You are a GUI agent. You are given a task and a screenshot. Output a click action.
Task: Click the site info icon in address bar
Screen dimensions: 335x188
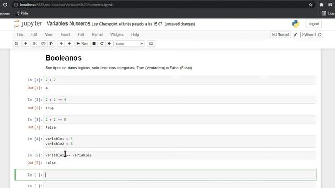[16, 5]
